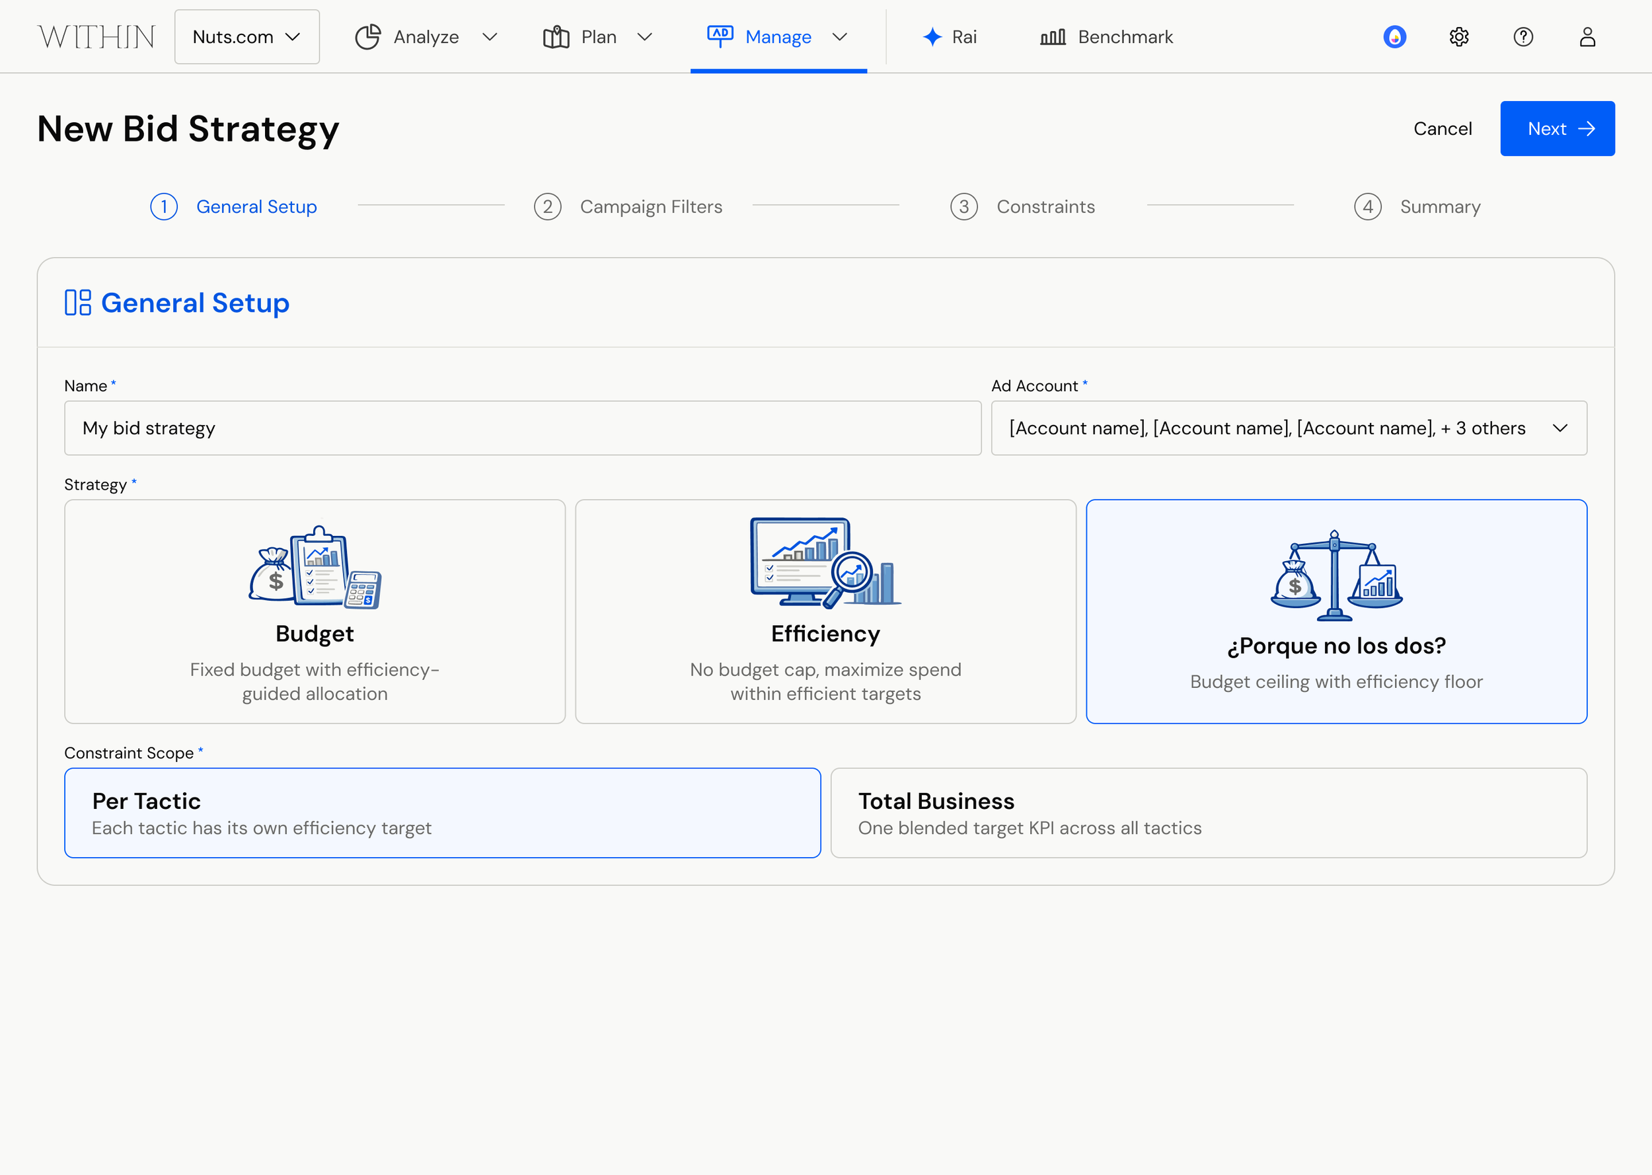Click the blue circular assistant icon
The width and height of the screenshot is (1652, 1175).
coord(1394,37)
